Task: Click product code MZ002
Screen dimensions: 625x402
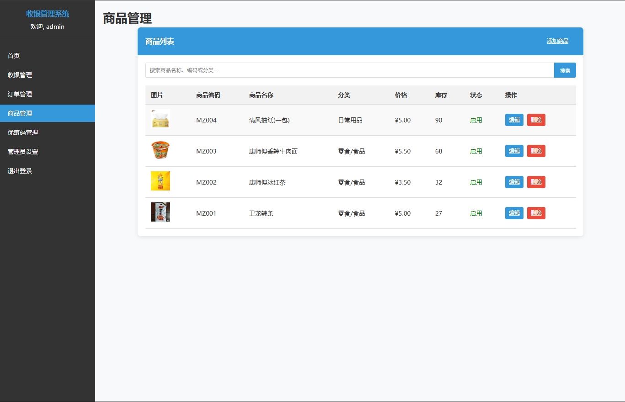Action: (206, 182)
